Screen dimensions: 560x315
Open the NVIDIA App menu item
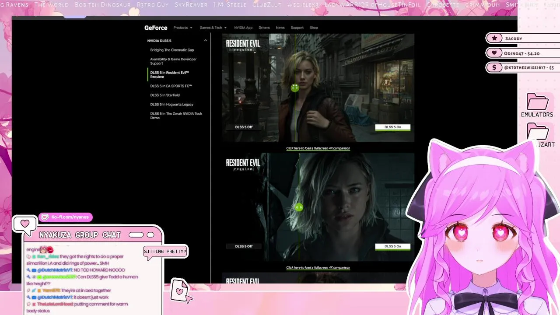[243, 28]
